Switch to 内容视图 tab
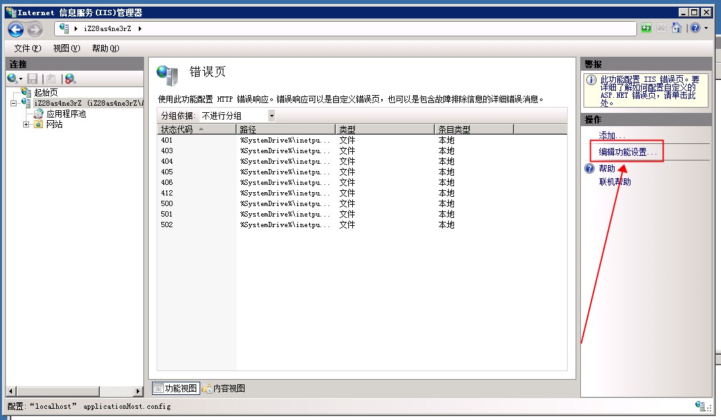This screenshot has width=721, height=420. tap(224, 388)
